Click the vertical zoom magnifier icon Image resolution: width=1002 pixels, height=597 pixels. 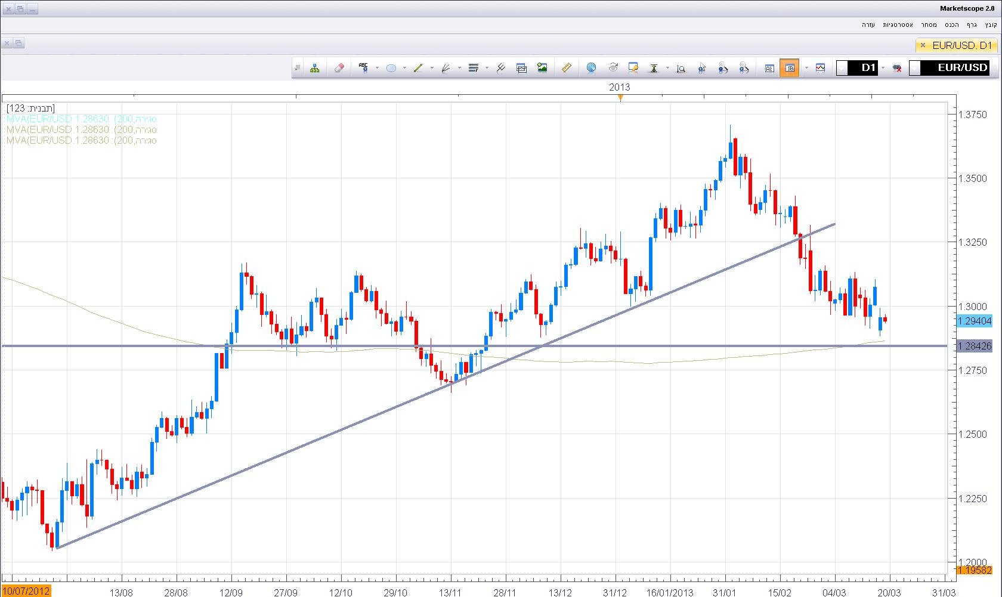tap(681, 68)
